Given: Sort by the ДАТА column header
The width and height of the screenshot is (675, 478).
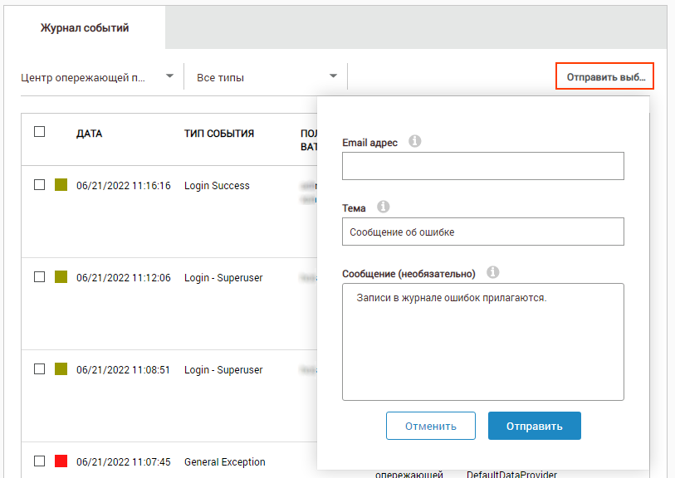Looking at the screenshot, I should coord(89,133).
